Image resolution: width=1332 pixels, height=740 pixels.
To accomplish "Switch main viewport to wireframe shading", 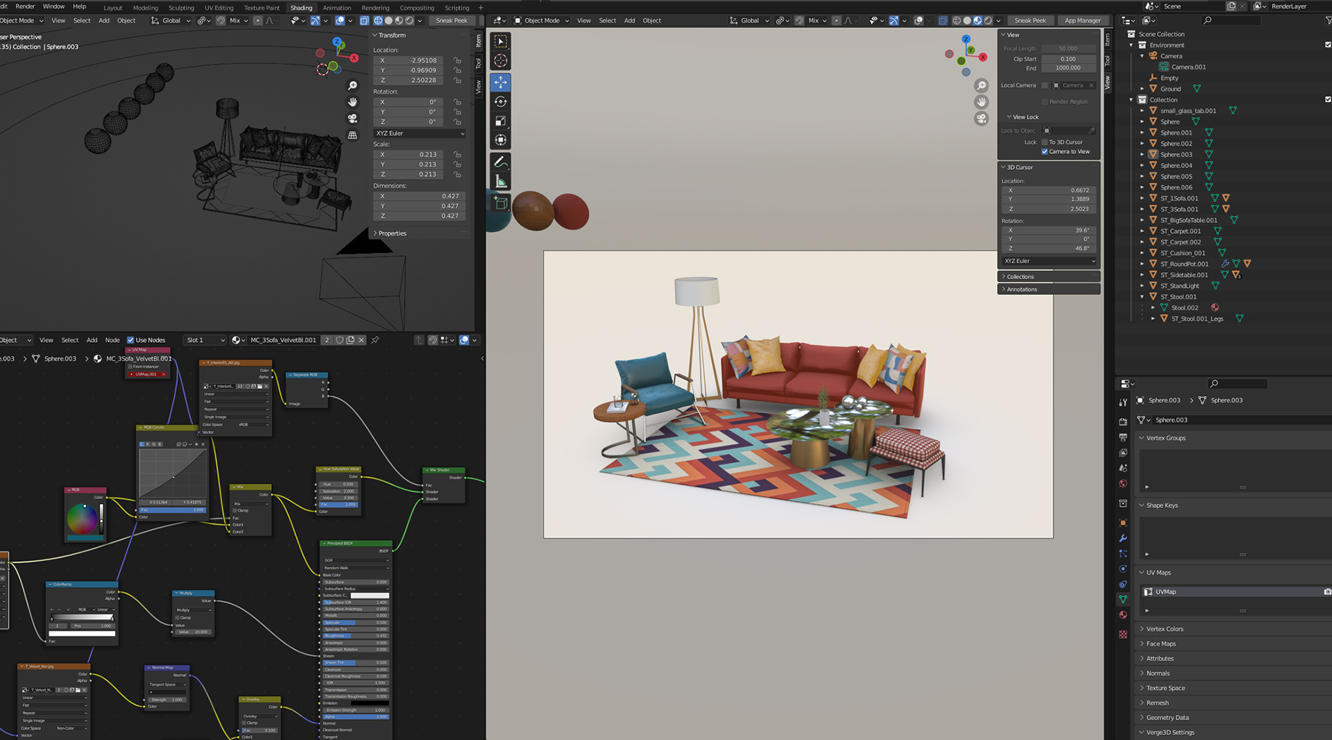I will click(957, 20).
